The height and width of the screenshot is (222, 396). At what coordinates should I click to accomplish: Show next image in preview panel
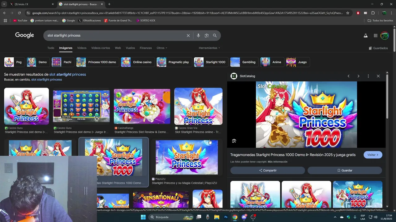[x=358, y=76]
